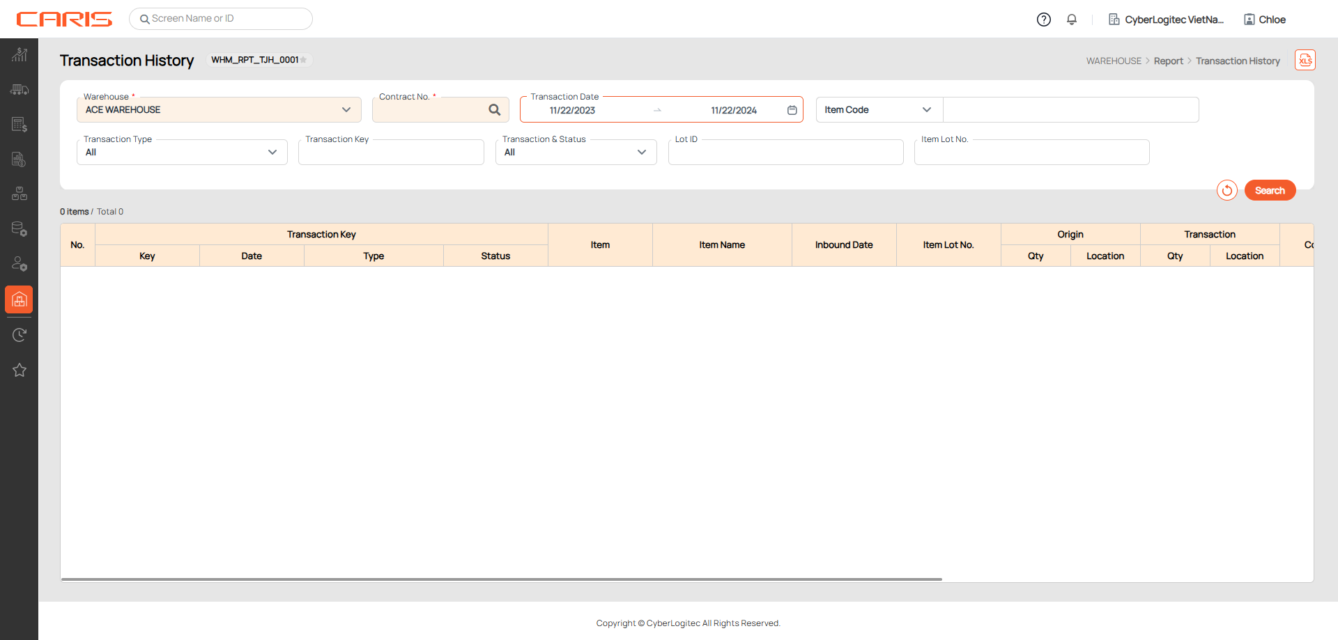Screen dimensions: 1338x640
Task: Open notifications bell icon
Action: coord(1072,19)
